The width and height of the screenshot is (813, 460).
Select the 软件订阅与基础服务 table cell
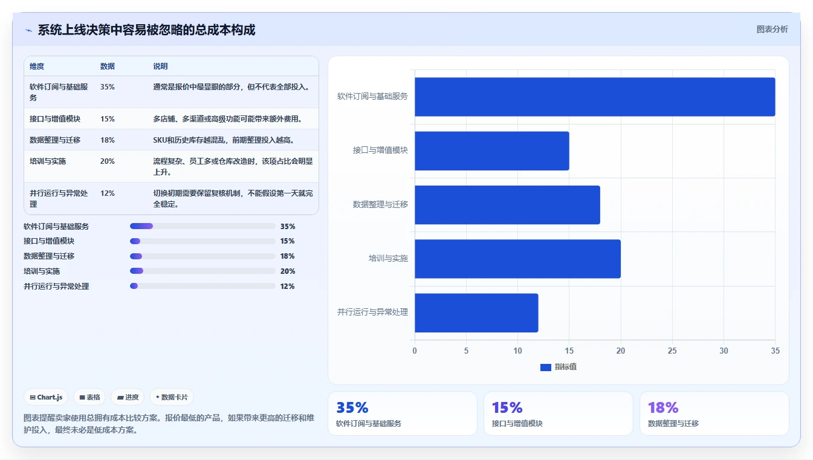click(x=59, y=92)
